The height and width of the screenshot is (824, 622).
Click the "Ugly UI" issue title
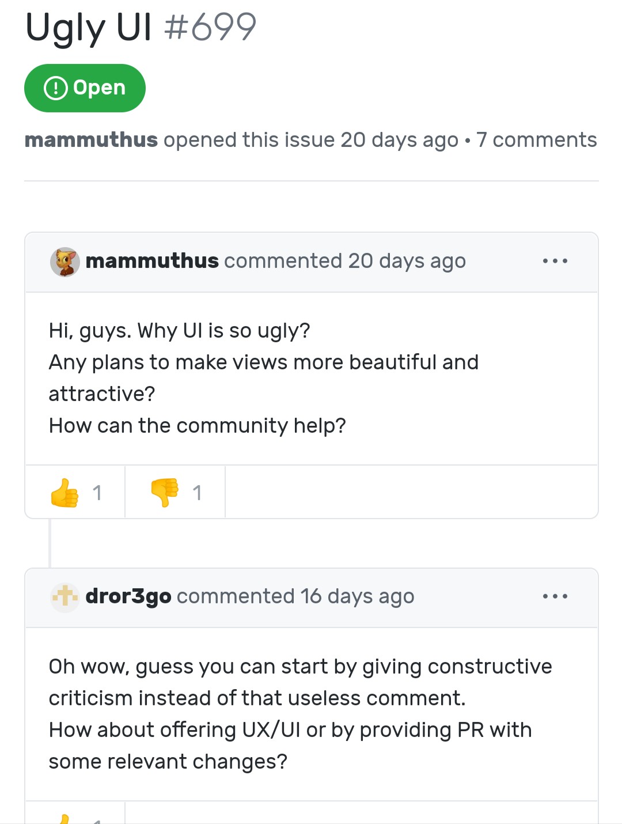(89, 28)
